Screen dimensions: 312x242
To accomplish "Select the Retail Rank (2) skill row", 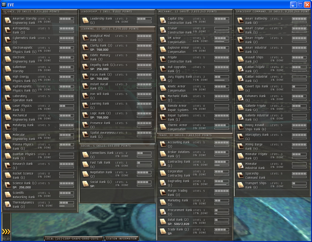I will click(x=195, y=221).
